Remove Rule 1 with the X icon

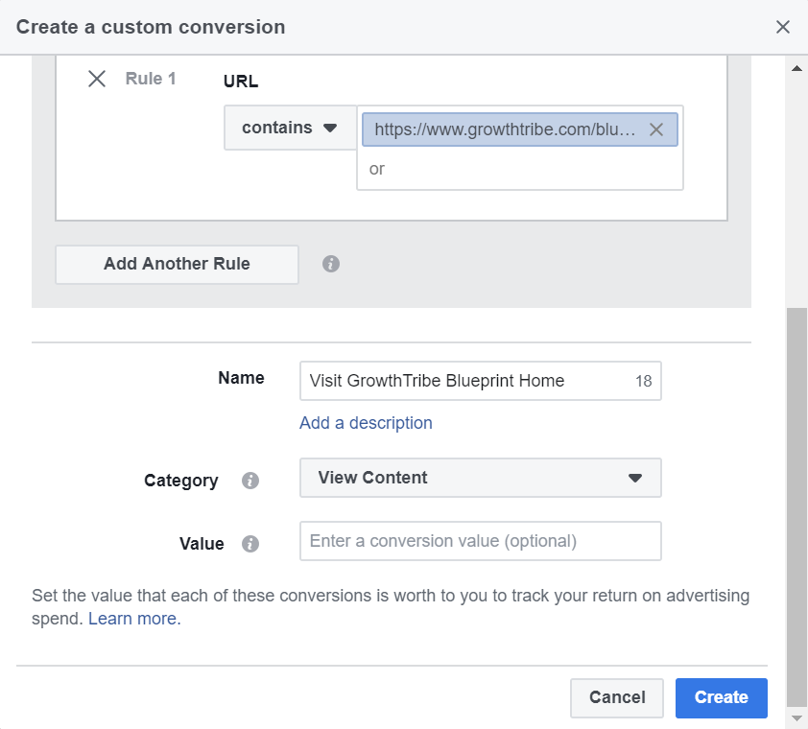tap(97, 79)
